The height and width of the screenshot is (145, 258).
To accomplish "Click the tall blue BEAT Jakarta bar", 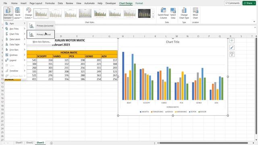I will pos(123,76).
